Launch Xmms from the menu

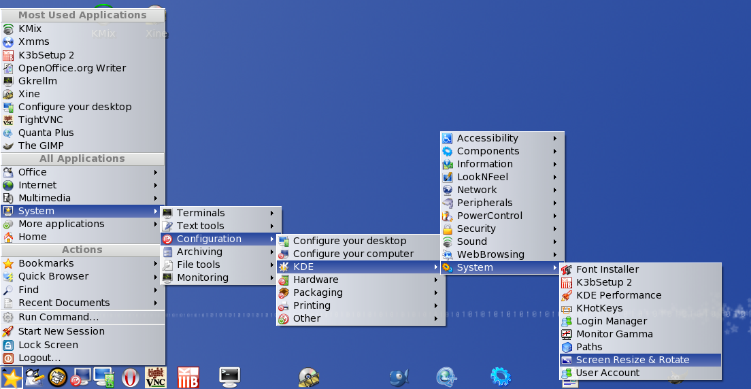point(83,41)
